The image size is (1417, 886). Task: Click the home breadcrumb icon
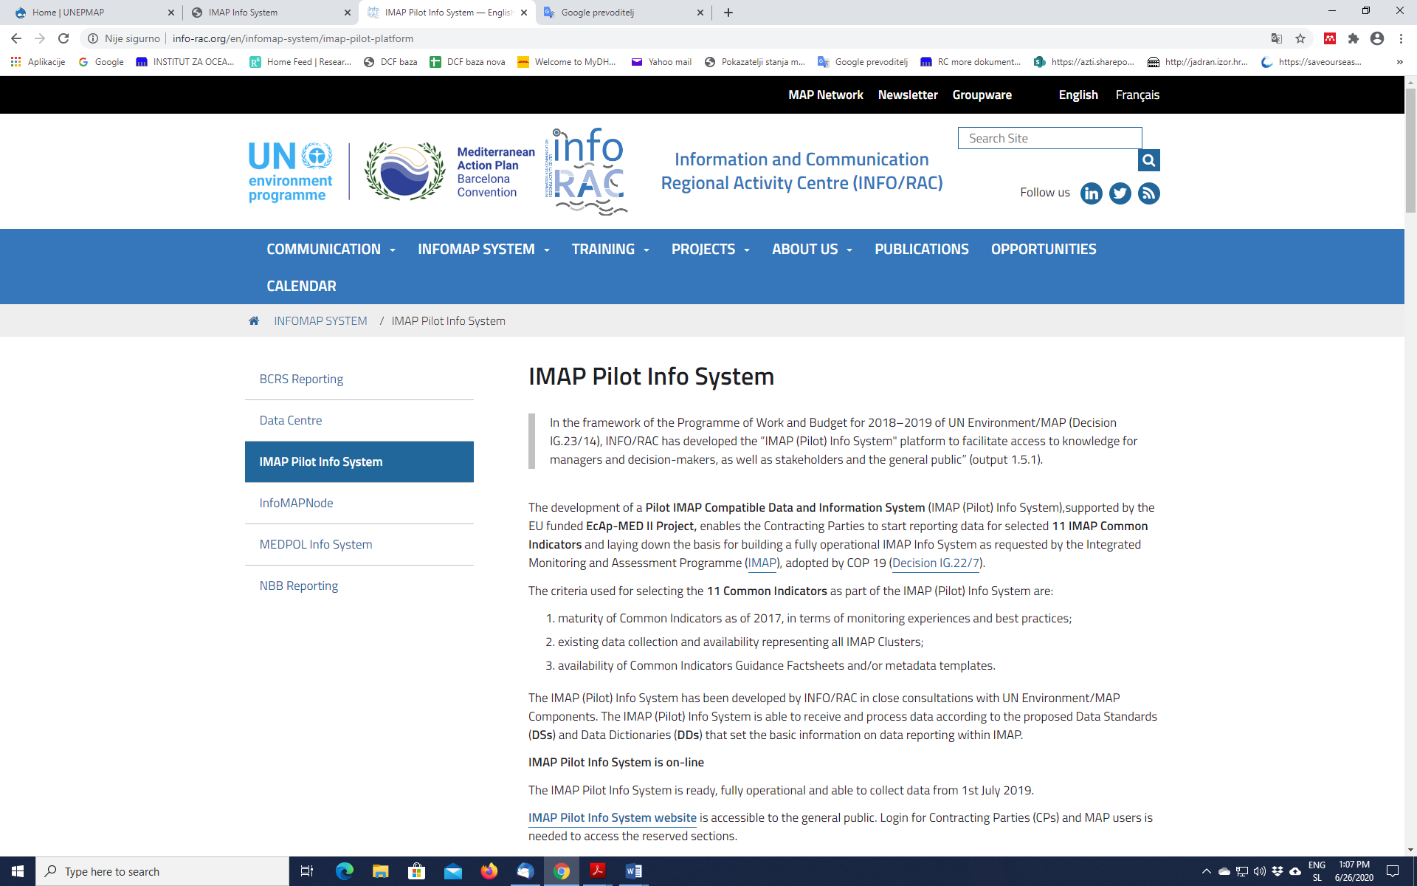(254, 320)
